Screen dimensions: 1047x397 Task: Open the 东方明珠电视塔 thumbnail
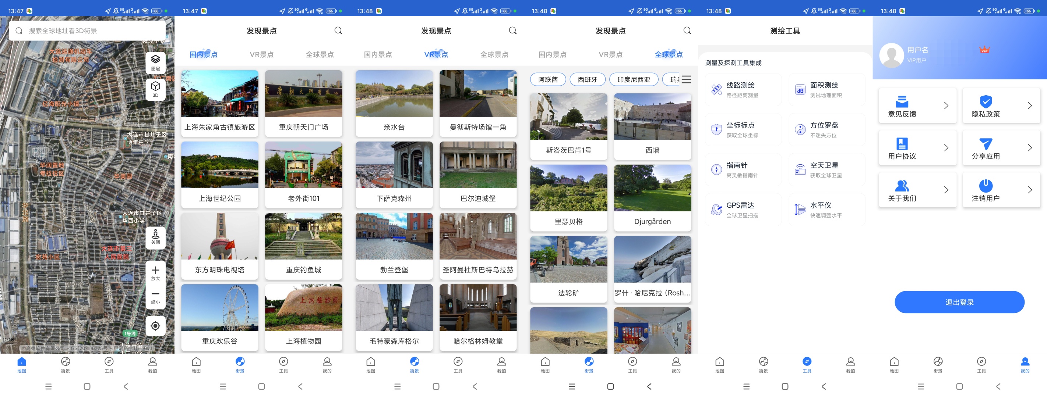pos(219,246)
